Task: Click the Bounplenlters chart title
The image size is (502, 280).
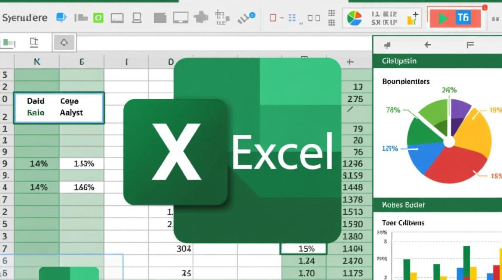Action: pyautogui.click(x=406, y=81)
